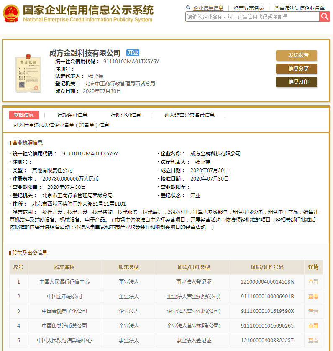
Task: Click certificate number 12100000400014508N
Action: point(267,281)
